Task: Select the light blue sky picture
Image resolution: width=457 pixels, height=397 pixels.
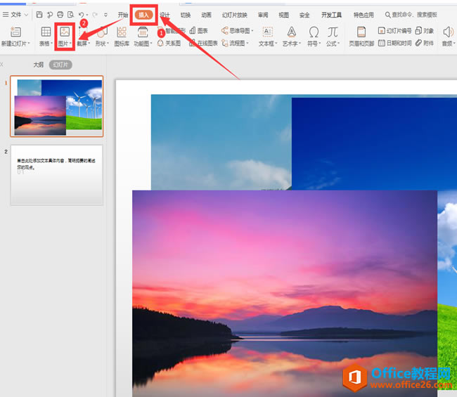Action: pyautogui.click(x=221, y=142)
